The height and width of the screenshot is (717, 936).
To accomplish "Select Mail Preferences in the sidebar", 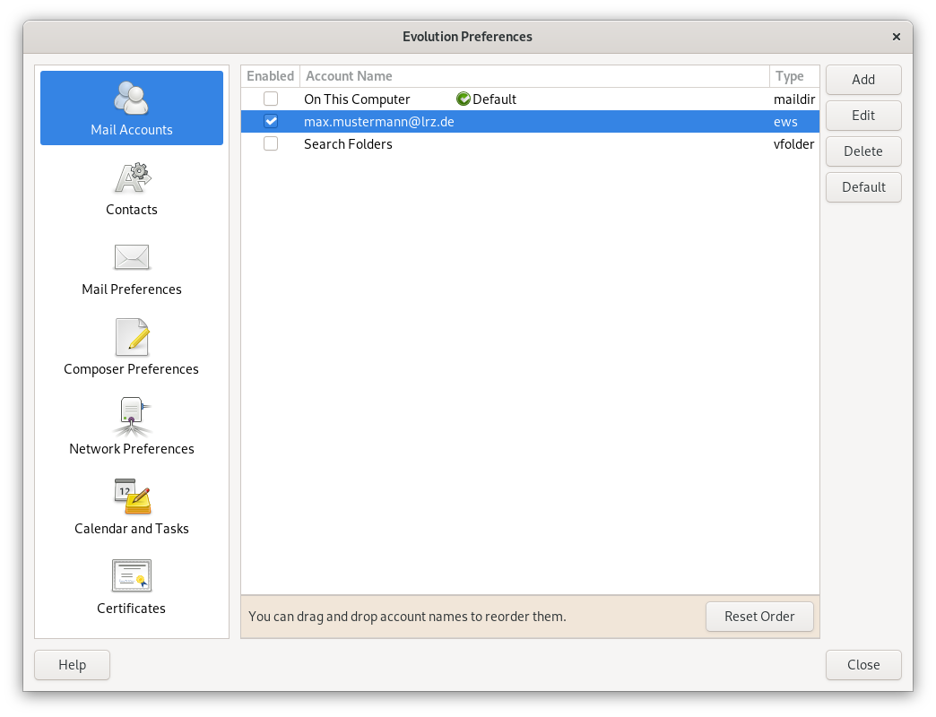I will click(x=131, y=268).
